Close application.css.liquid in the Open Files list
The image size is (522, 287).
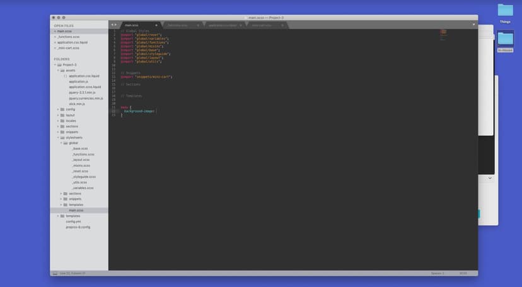[x=55, y=43]
